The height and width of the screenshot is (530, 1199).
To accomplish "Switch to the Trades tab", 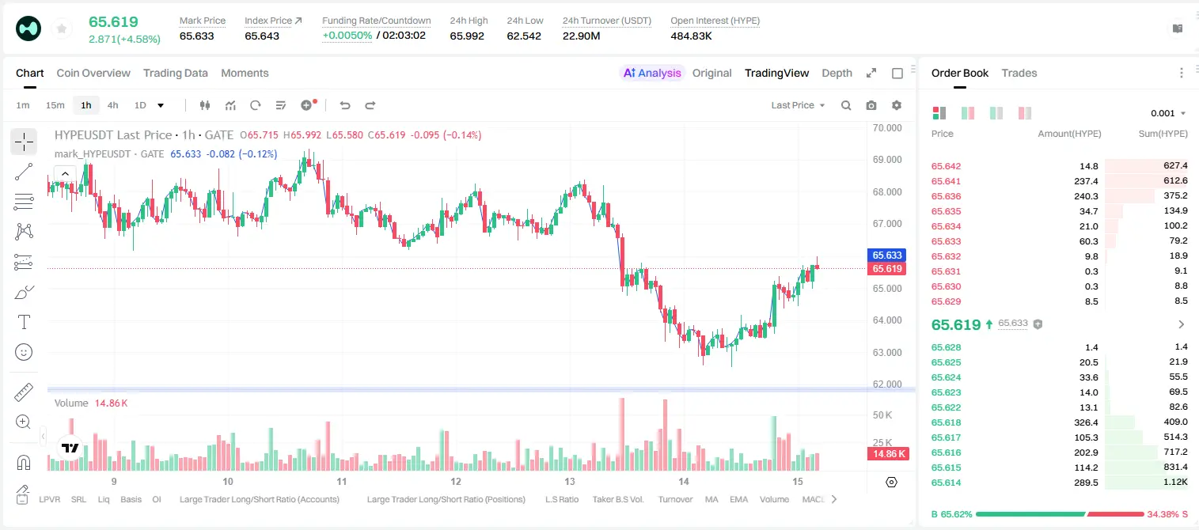I will pos(1019,73).
